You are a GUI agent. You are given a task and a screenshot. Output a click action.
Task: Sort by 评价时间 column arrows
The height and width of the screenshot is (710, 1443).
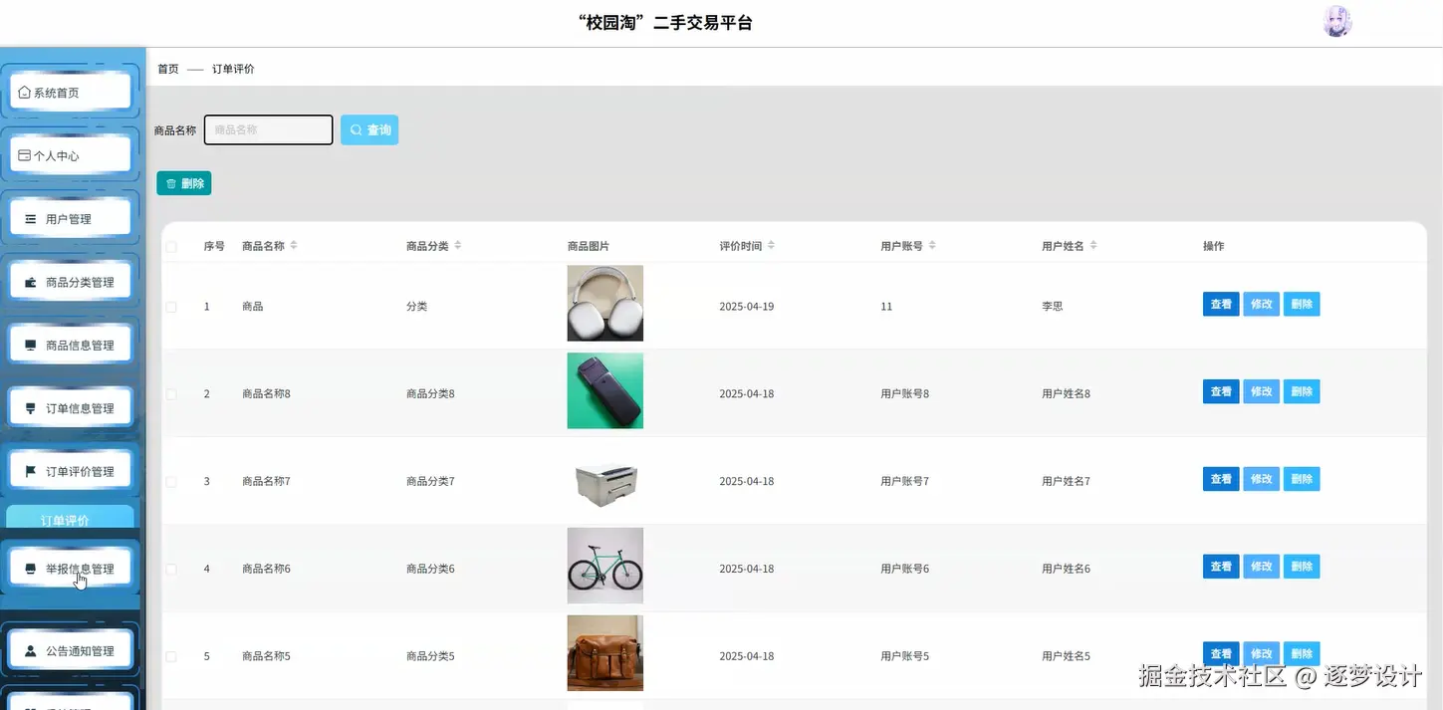tap(771, 246)
